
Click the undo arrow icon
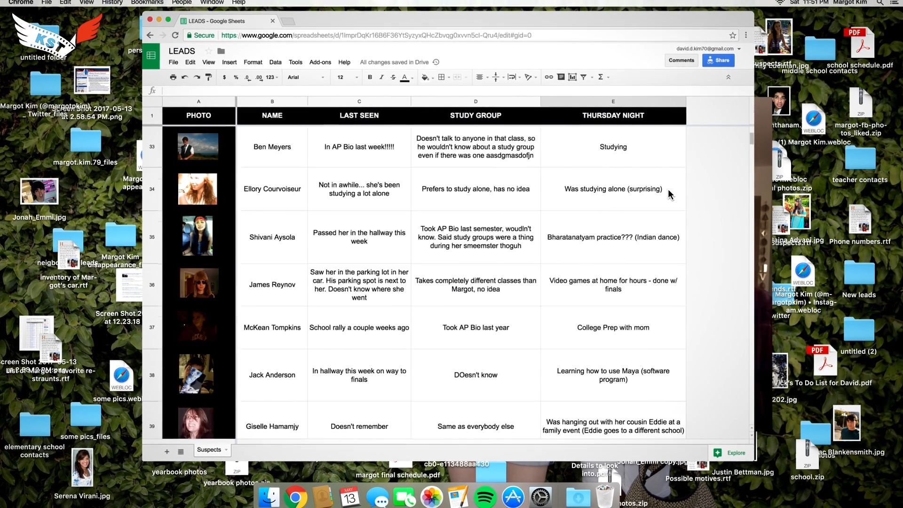click(185, 77)
